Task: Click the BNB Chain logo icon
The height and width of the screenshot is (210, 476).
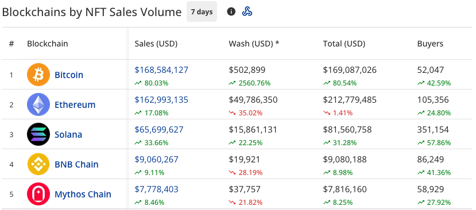Action: [x=38, y=164]
